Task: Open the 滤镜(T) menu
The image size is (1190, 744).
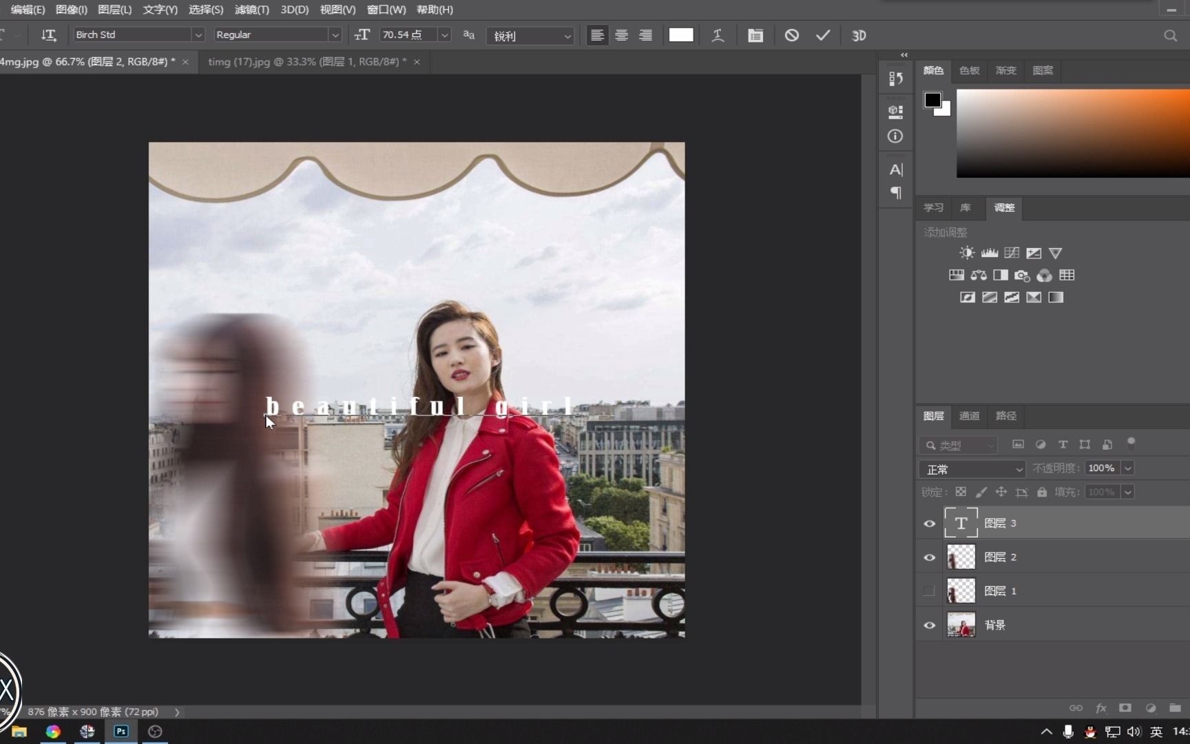Action: [x=251, y=10]
